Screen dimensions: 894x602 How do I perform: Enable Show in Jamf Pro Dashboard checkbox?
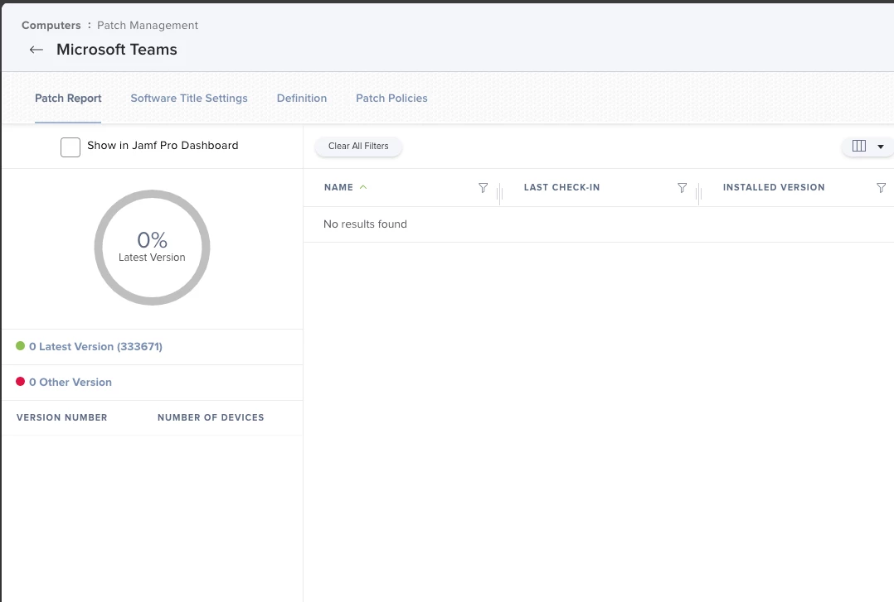tap(70, 147)
